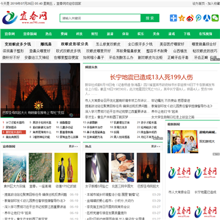Click the green 搜索 search button
Screen dimensions: 220x220
pyautogui.click(x=150, y=18)
